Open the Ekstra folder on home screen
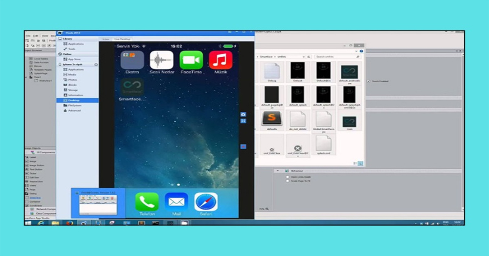489x256 pixels. (x=132, y=60)
